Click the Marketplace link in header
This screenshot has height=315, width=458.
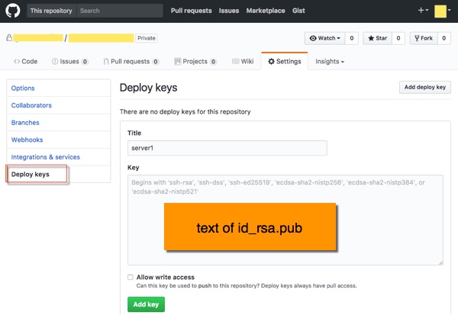266,11
